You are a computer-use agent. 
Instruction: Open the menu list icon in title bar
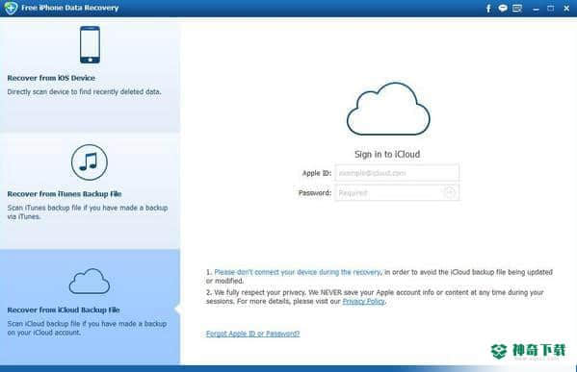click(x=517, y=8)
